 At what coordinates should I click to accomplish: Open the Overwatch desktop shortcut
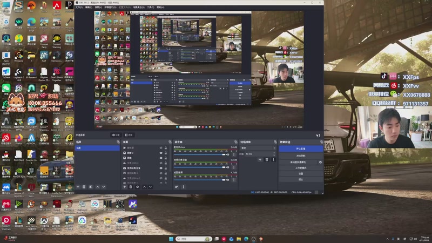pos(44,222)
